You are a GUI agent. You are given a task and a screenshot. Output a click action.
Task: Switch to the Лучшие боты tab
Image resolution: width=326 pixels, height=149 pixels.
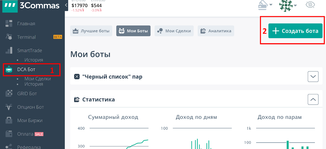coord(91,31)
